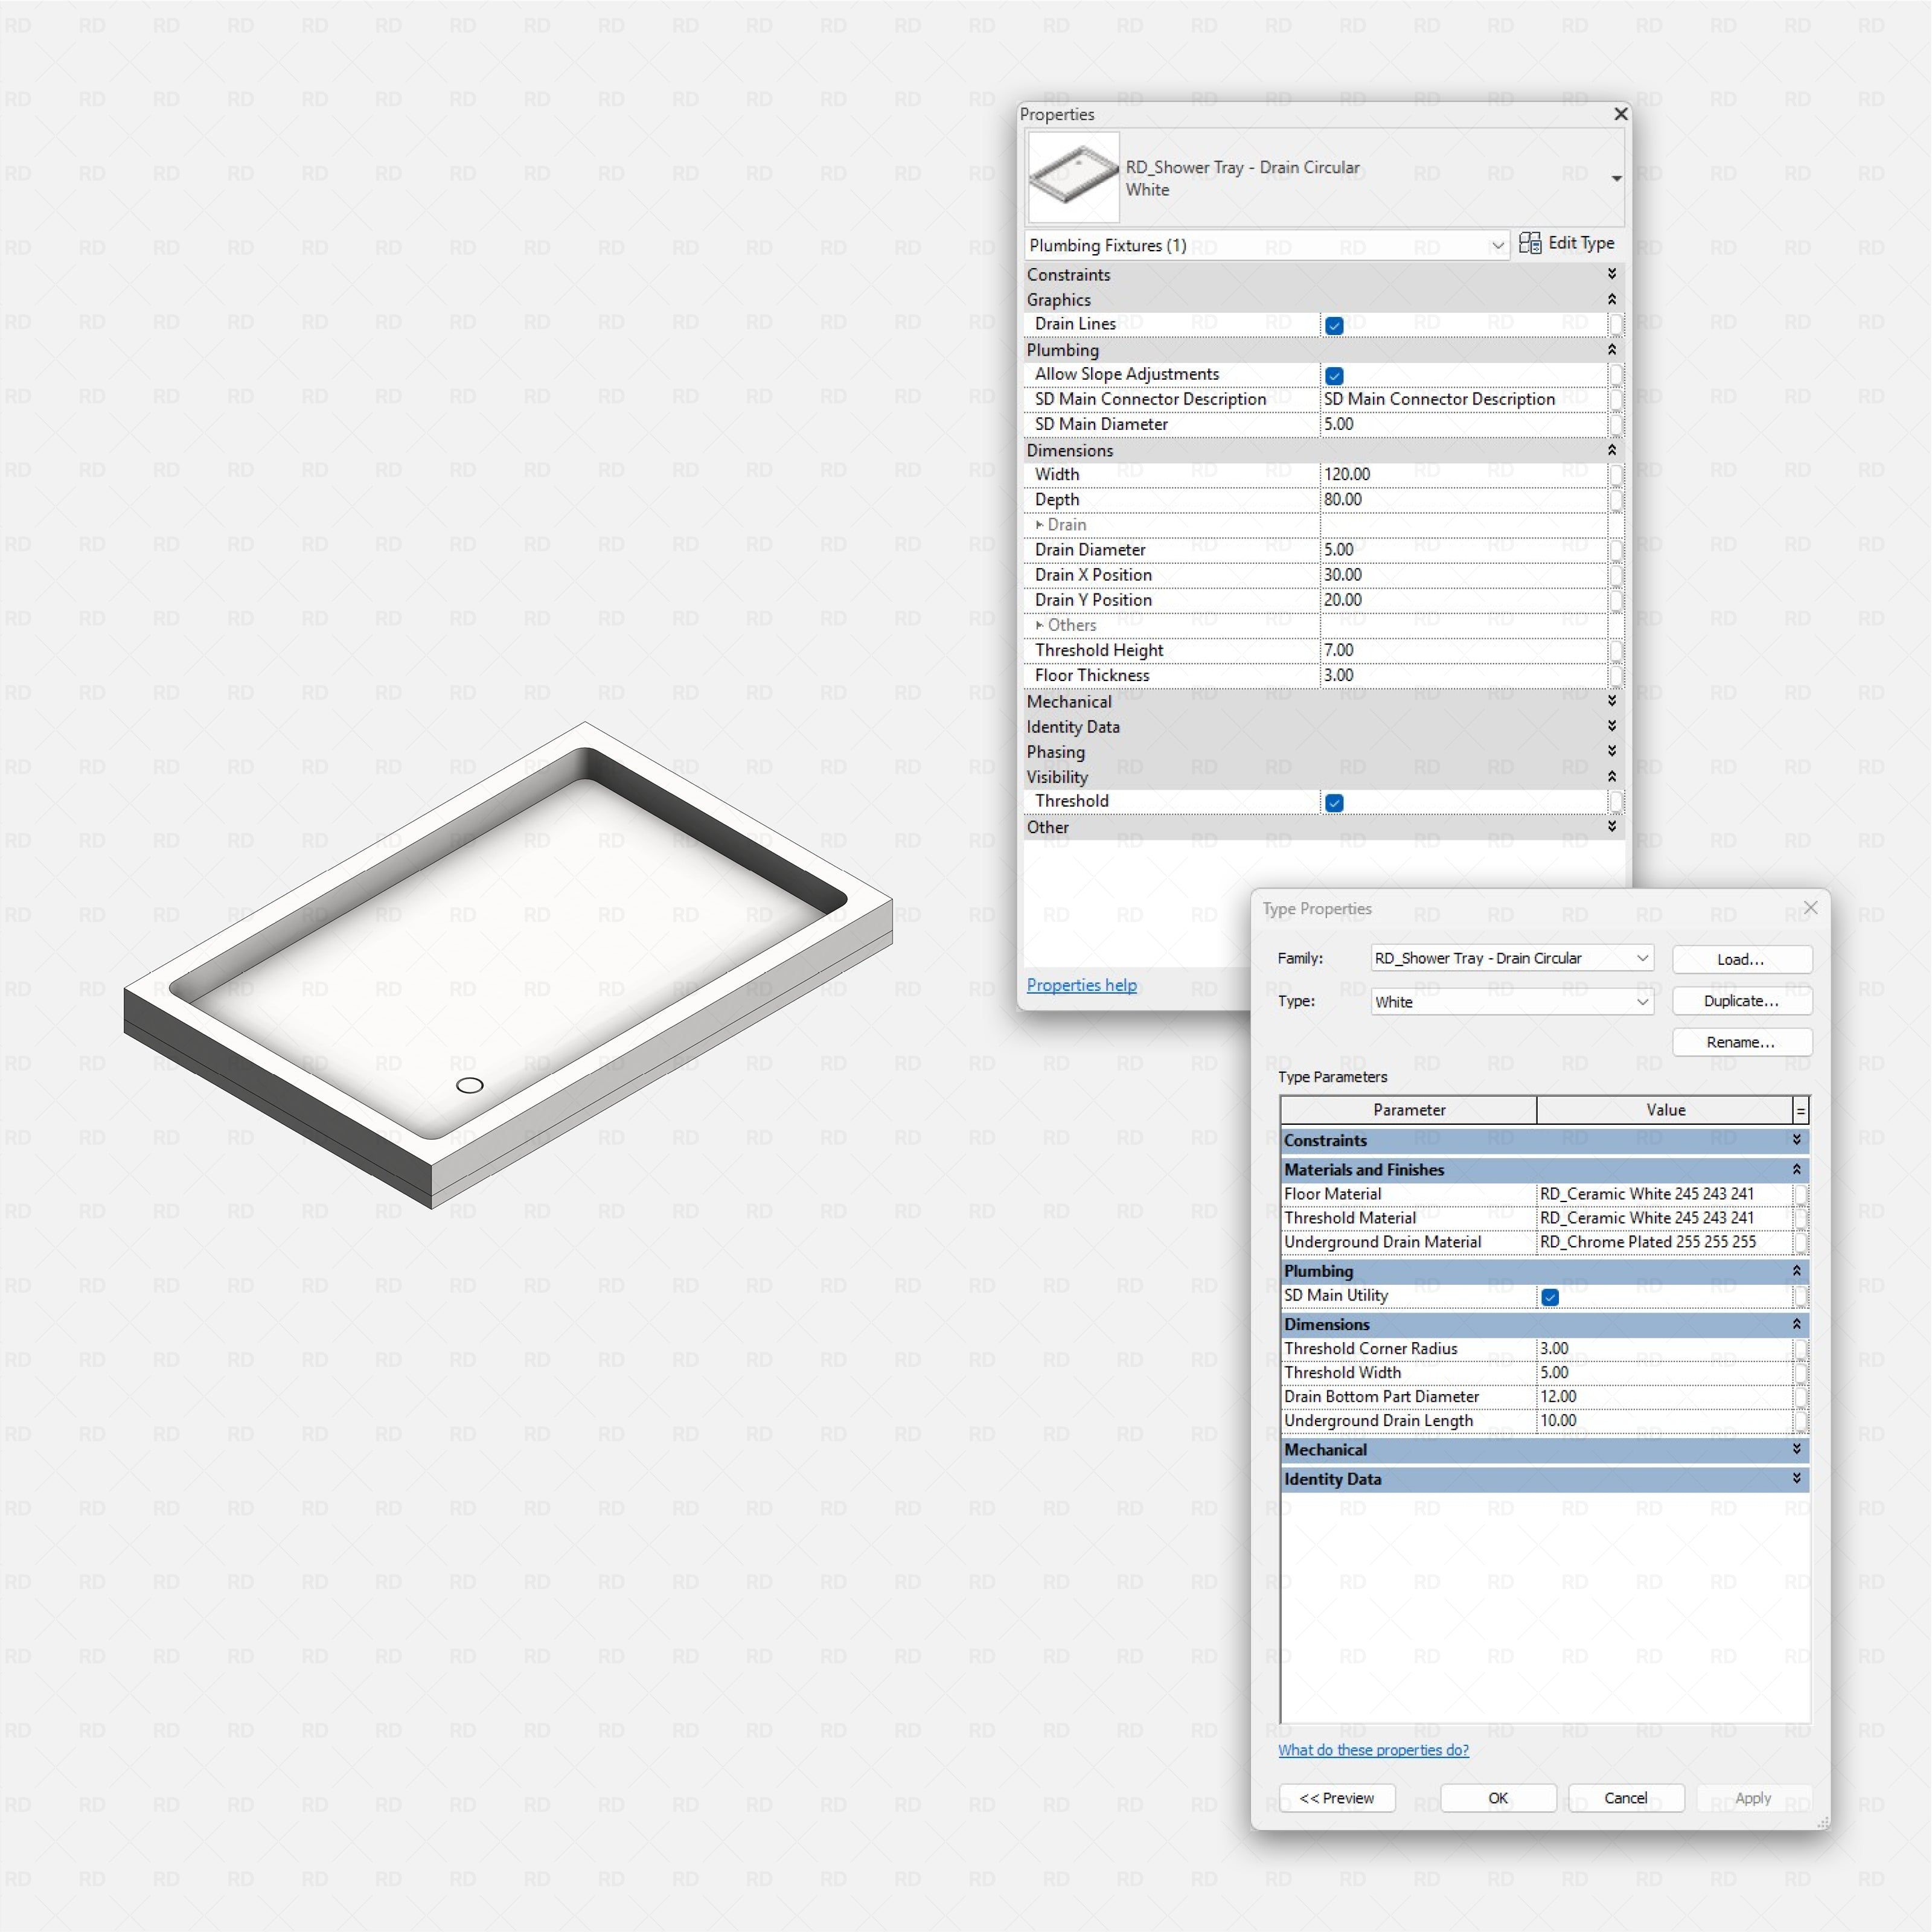Click the Edit Type icon
Viewport: 1932px width, 1932px height.
(x=1529, y=243)
